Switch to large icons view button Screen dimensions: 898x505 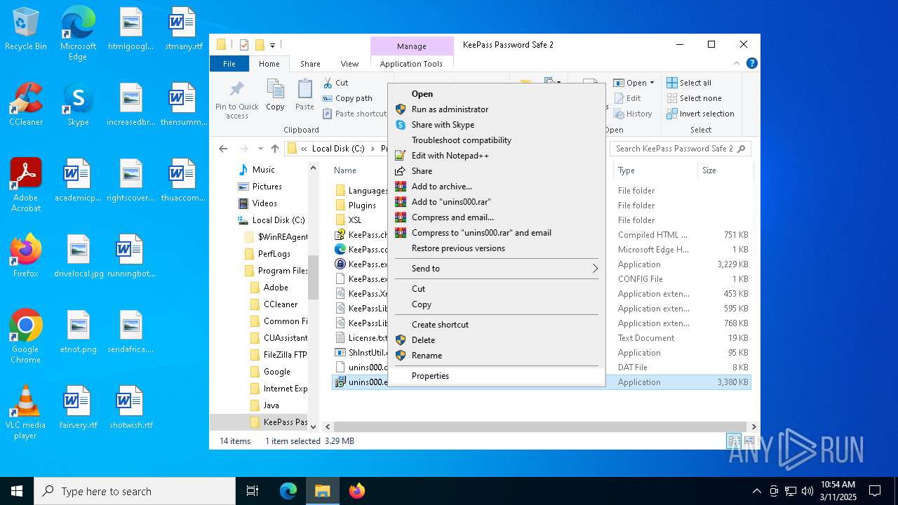pyautogui.click(x=749, y=441)
